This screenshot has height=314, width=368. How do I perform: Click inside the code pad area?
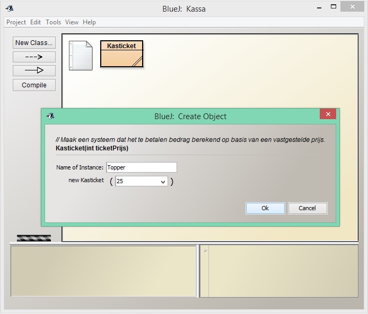tap(283, 271)
